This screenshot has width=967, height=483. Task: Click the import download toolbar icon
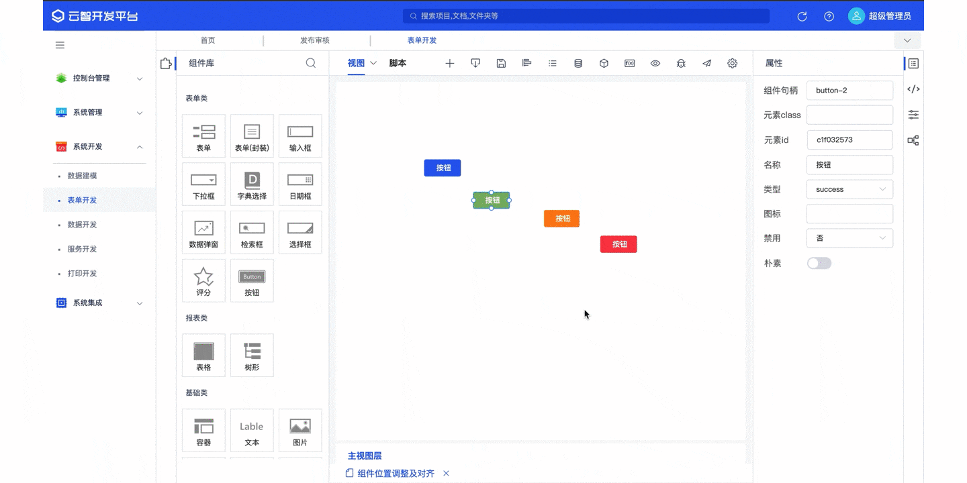(475, 63)
